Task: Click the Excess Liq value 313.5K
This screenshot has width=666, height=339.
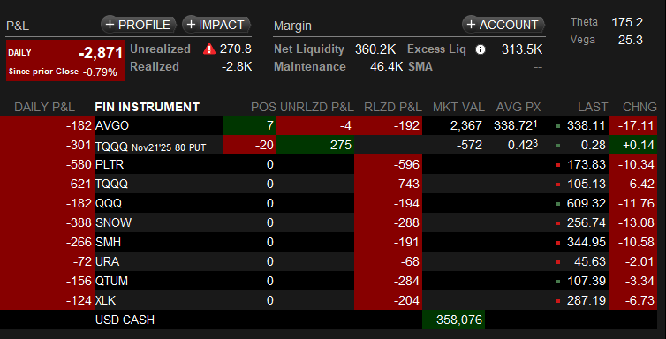Action: [522, 49]
